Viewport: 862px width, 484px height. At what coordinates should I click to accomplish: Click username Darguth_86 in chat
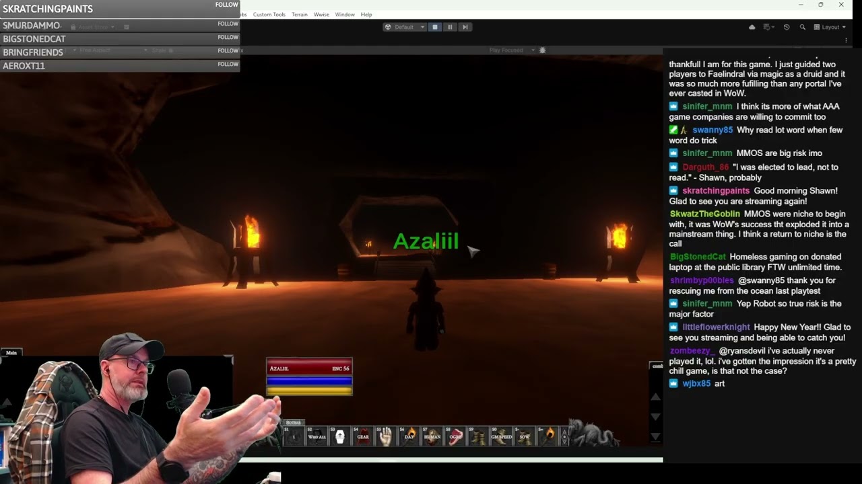point(705,167)
